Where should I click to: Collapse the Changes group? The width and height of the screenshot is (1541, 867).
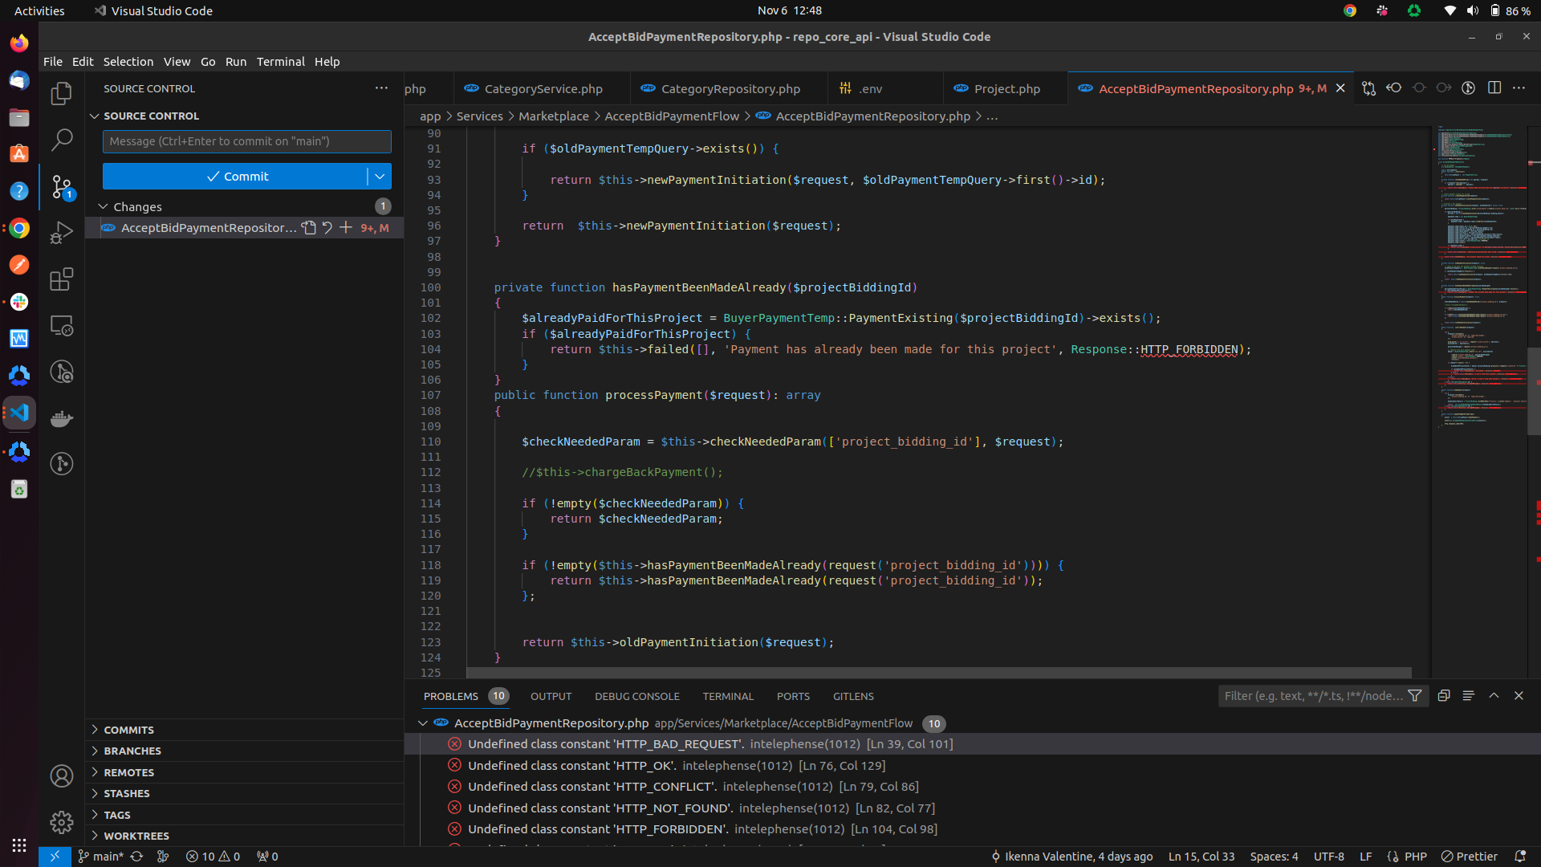(104, 207)
